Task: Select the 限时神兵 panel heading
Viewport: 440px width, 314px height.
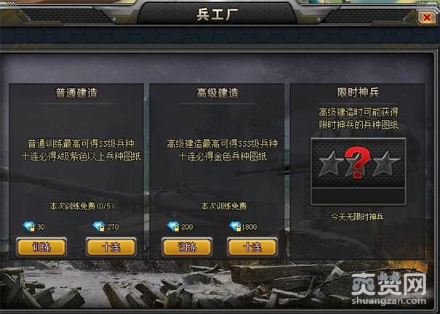Action: (x=358, y=92)
